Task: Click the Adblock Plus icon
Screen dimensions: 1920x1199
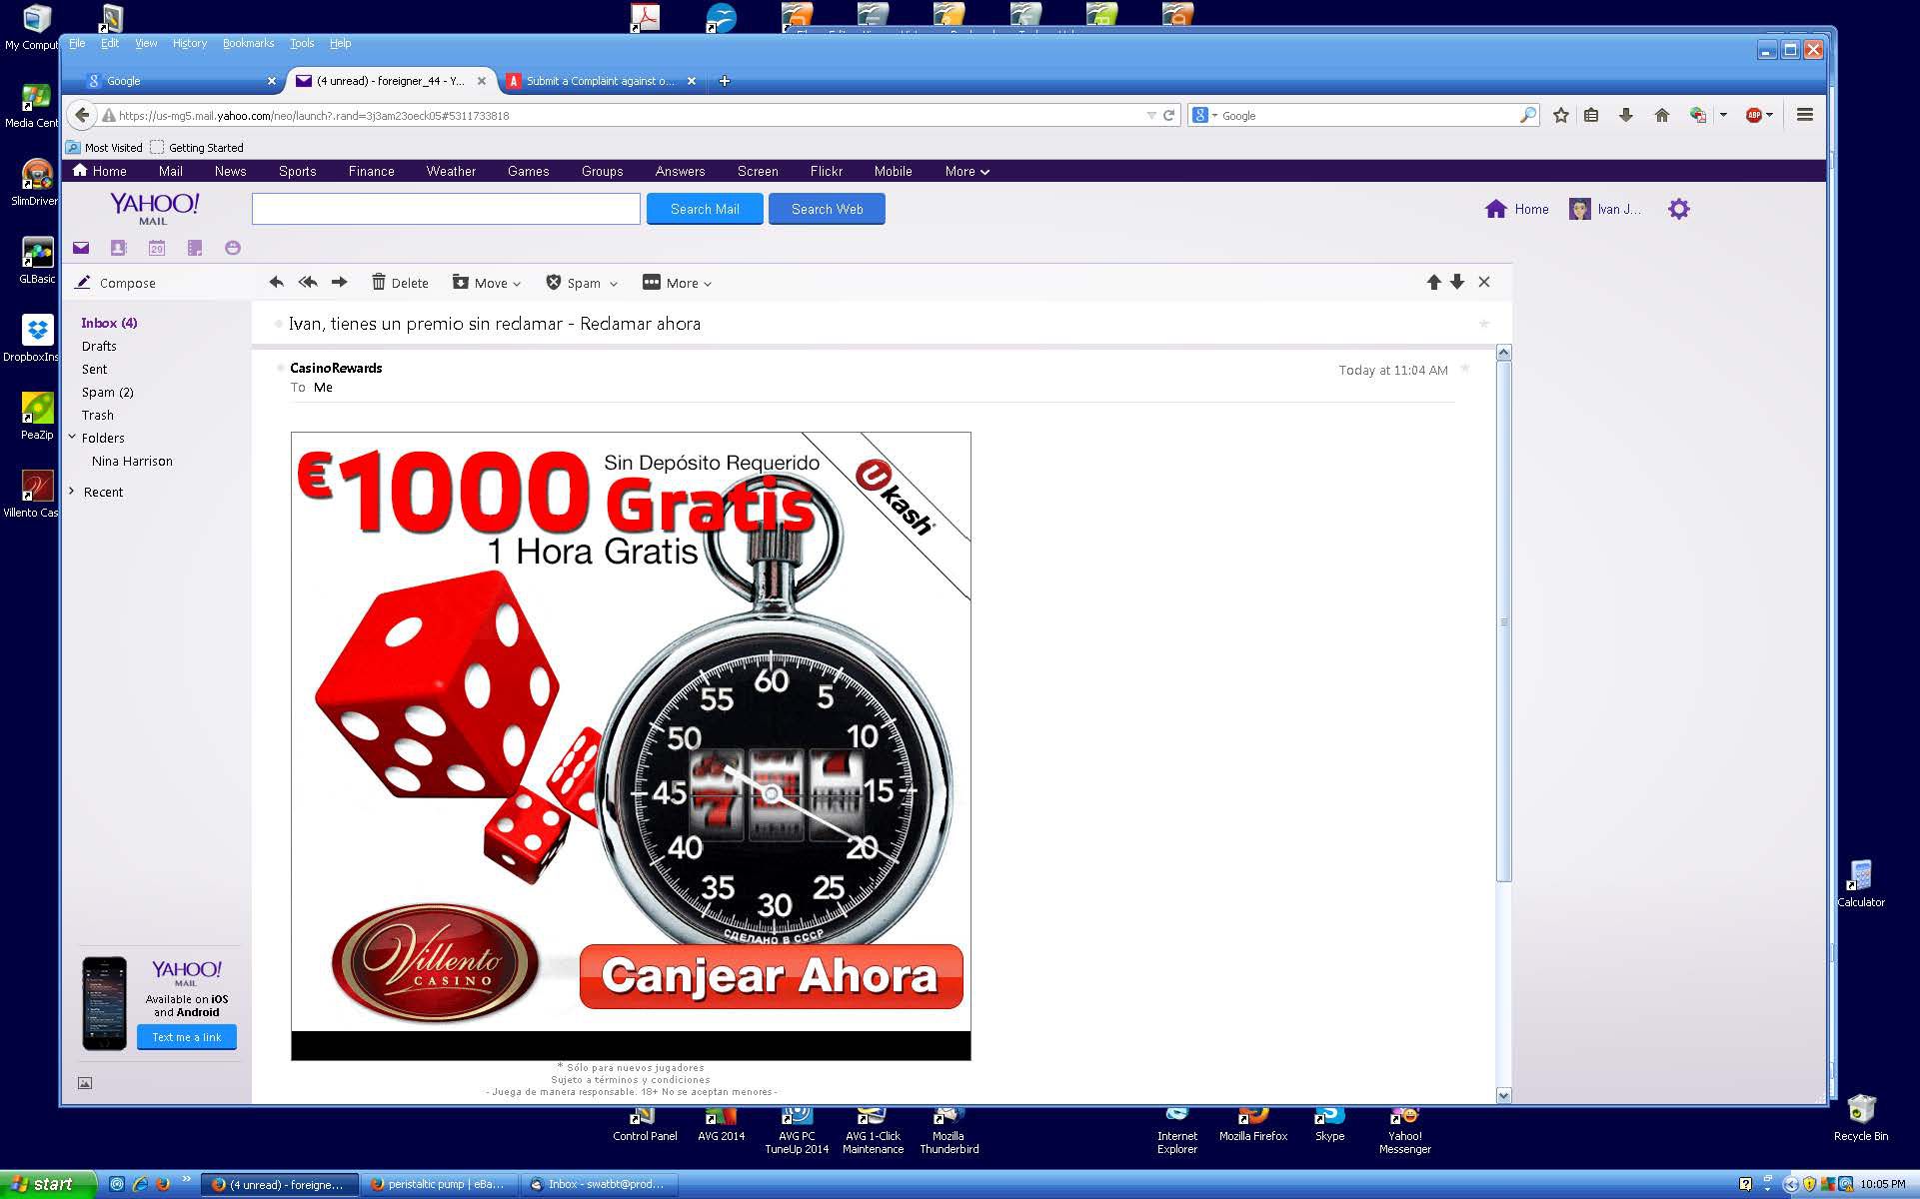Action: point(1753,115)
